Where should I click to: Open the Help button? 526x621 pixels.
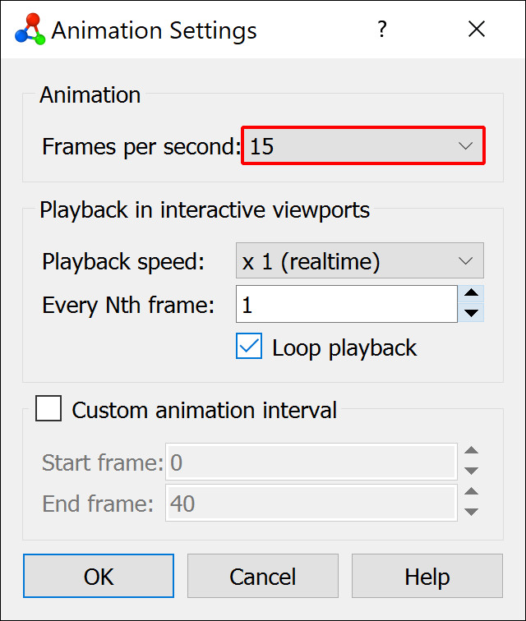coord(427,577)
